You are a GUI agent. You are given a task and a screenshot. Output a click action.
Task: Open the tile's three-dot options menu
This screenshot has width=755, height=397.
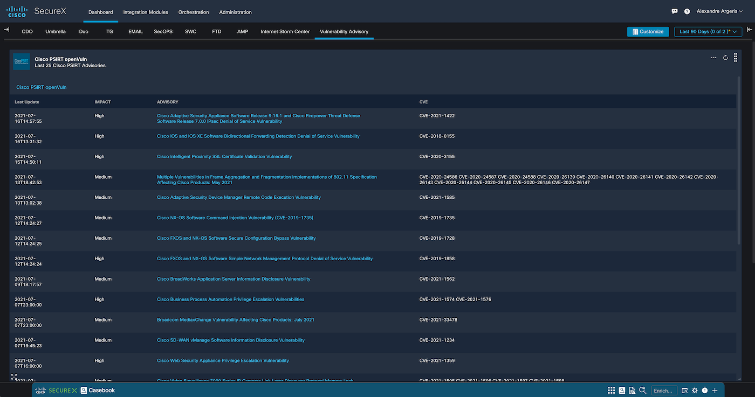coord(714,58)
